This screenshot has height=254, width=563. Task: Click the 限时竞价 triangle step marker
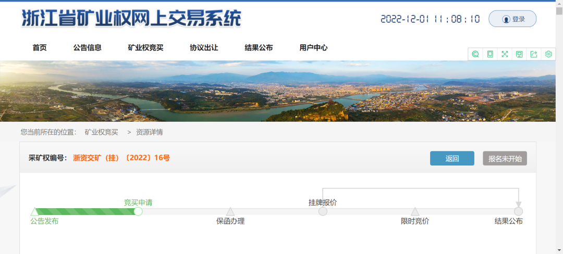pyautogui.click(x=415, y=211)
